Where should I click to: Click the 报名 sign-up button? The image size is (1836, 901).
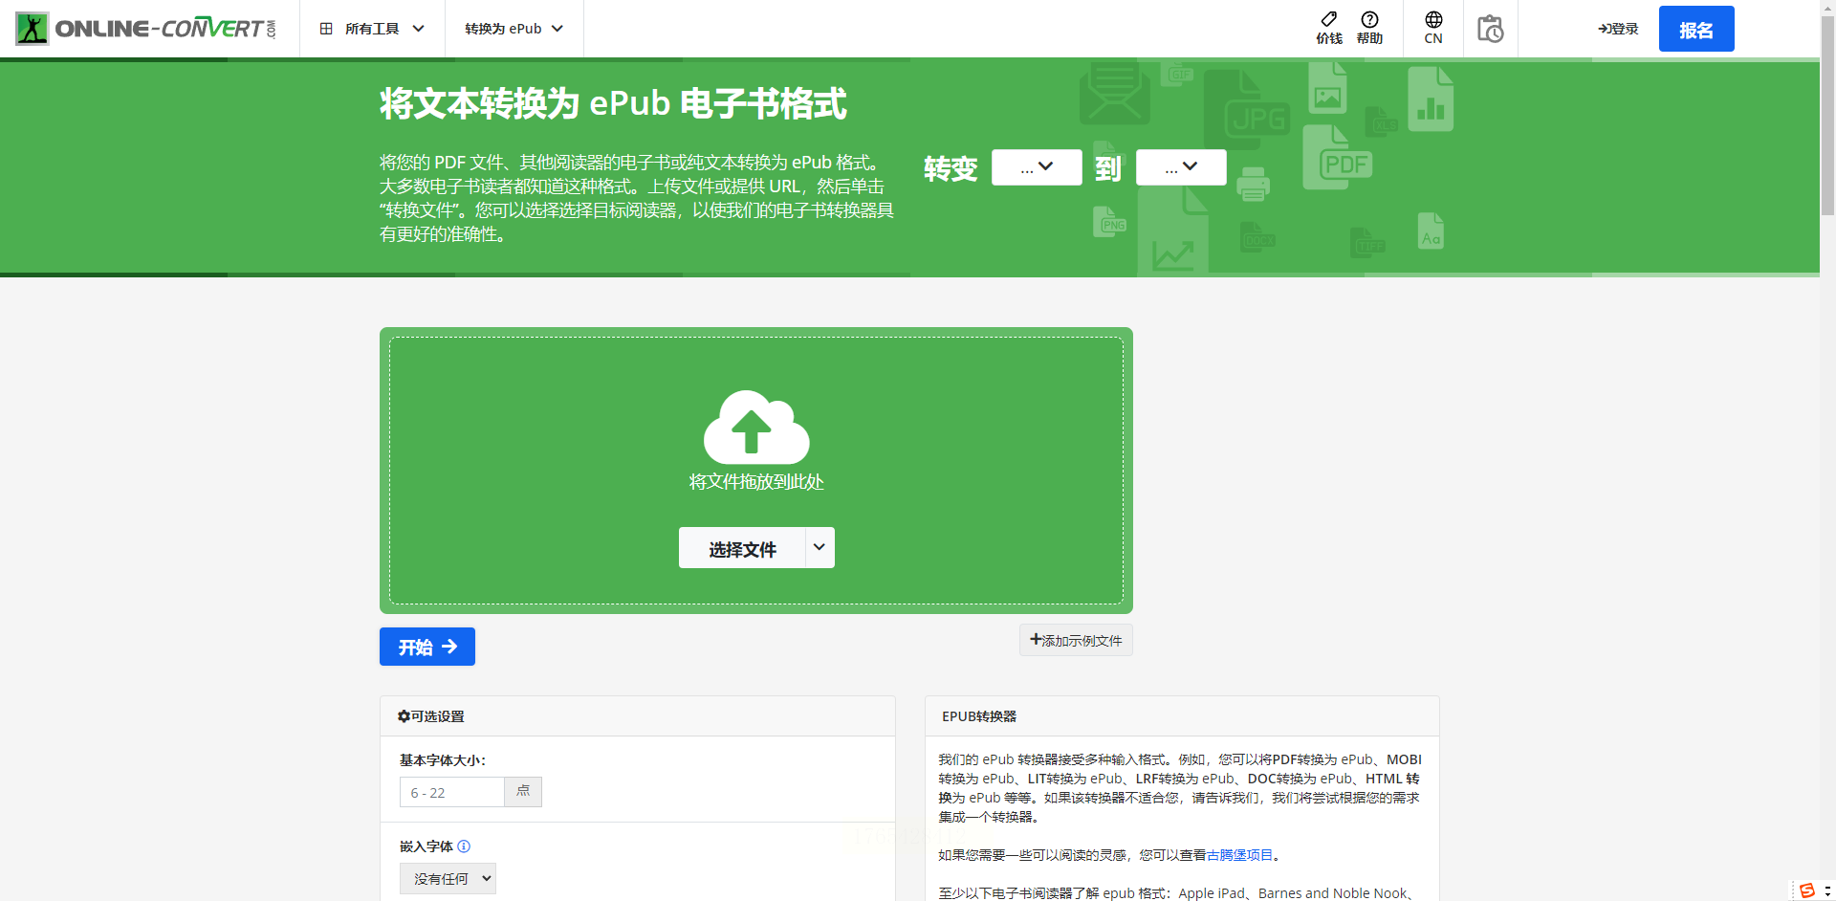pyautogui.click(x=1696, y=29)
